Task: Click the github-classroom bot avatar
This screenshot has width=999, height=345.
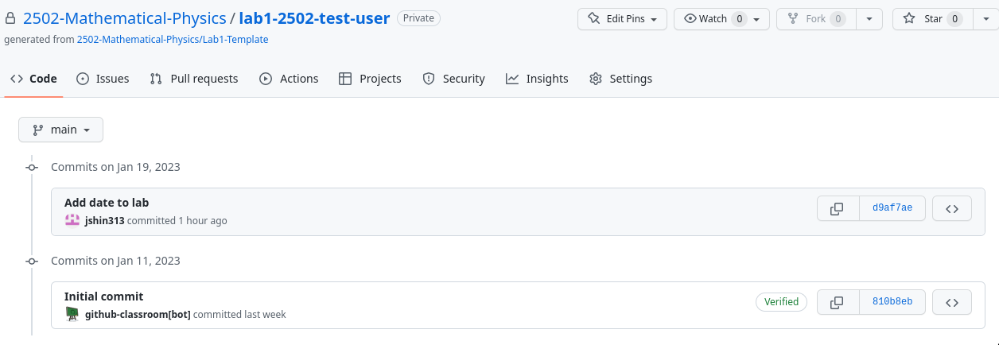Action: 72,314
